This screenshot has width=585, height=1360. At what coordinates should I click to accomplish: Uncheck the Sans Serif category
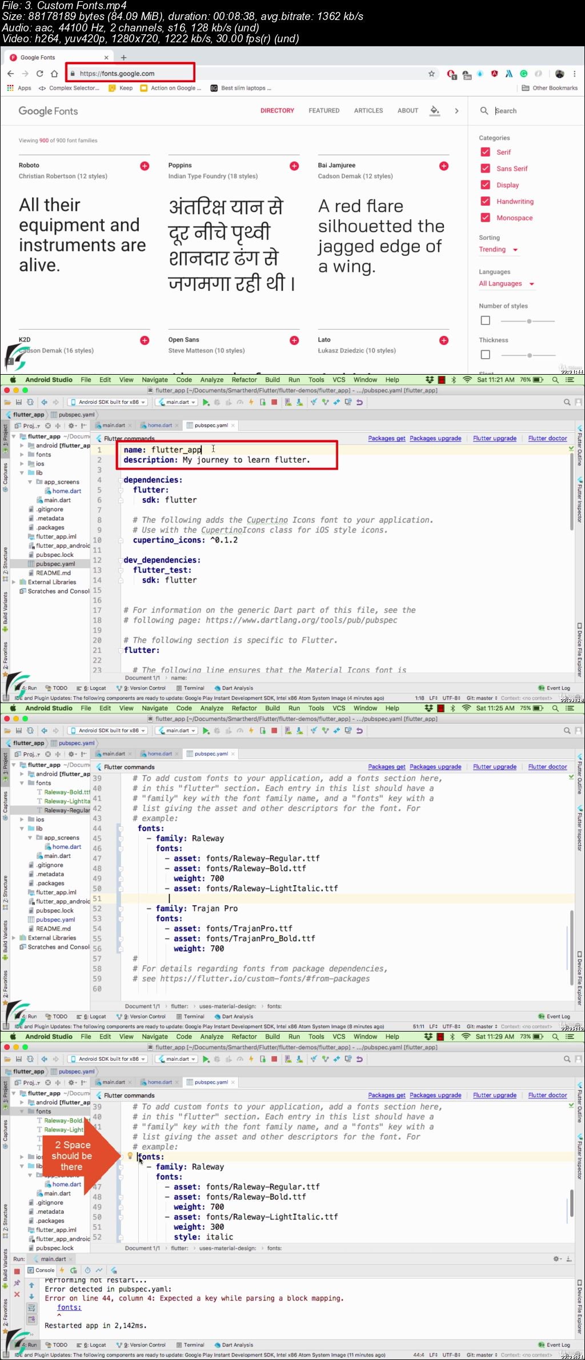[485, 169]
